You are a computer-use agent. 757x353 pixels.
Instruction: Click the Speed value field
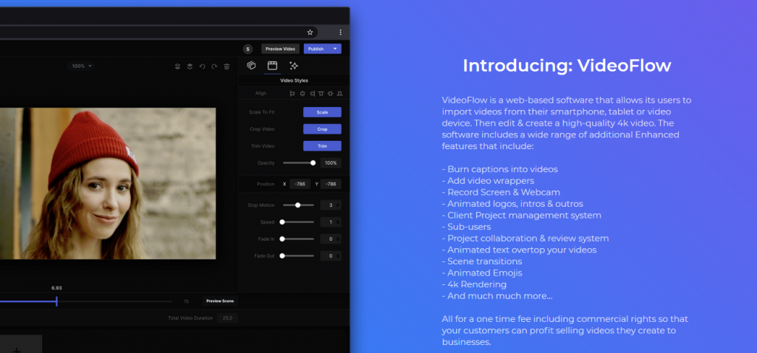(x=330, y=222)
